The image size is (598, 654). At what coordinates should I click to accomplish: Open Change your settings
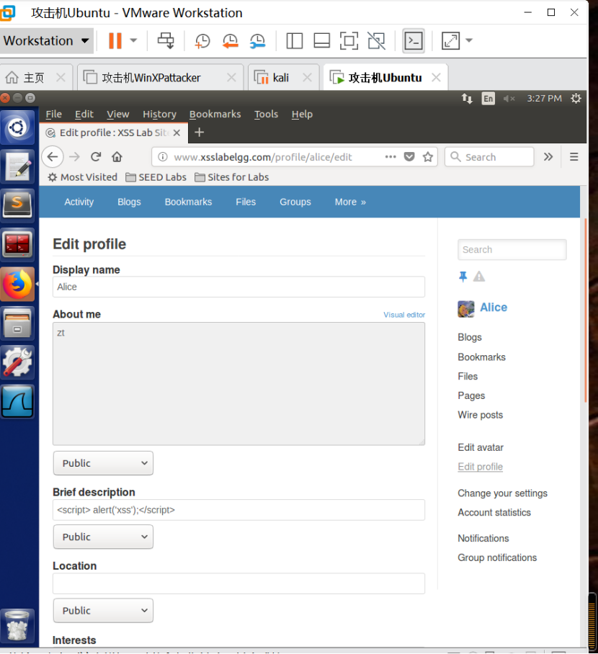click(x=502, y=493)
